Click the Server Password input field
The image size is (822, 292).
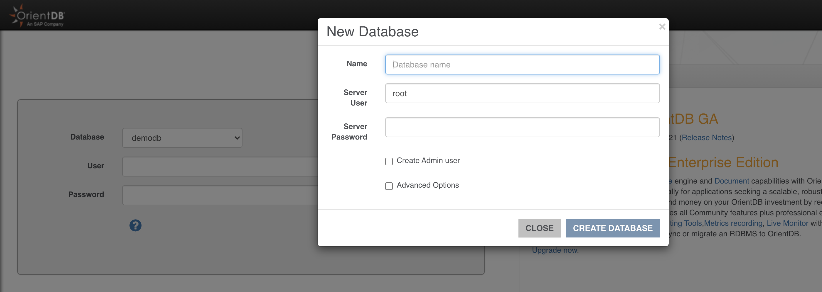pos(522,127)
